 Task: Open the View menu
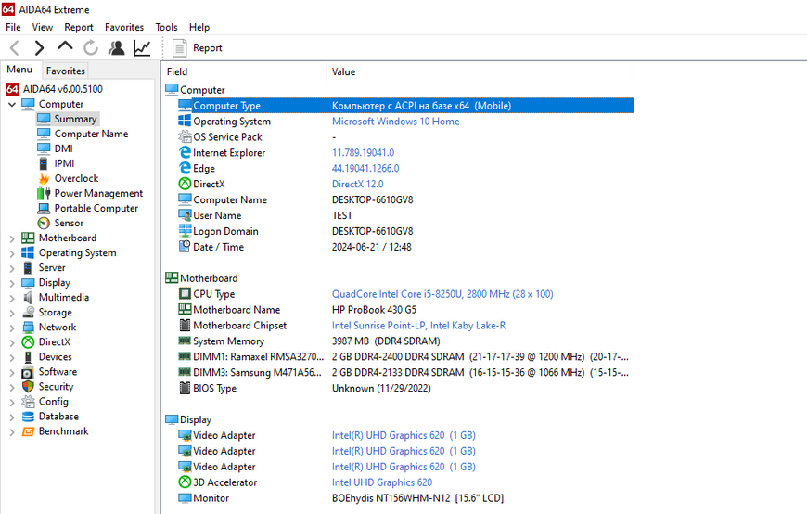(x=42, y=27)
